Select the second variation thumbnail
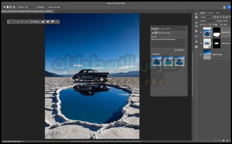232x144 pixels. point(168,61)
